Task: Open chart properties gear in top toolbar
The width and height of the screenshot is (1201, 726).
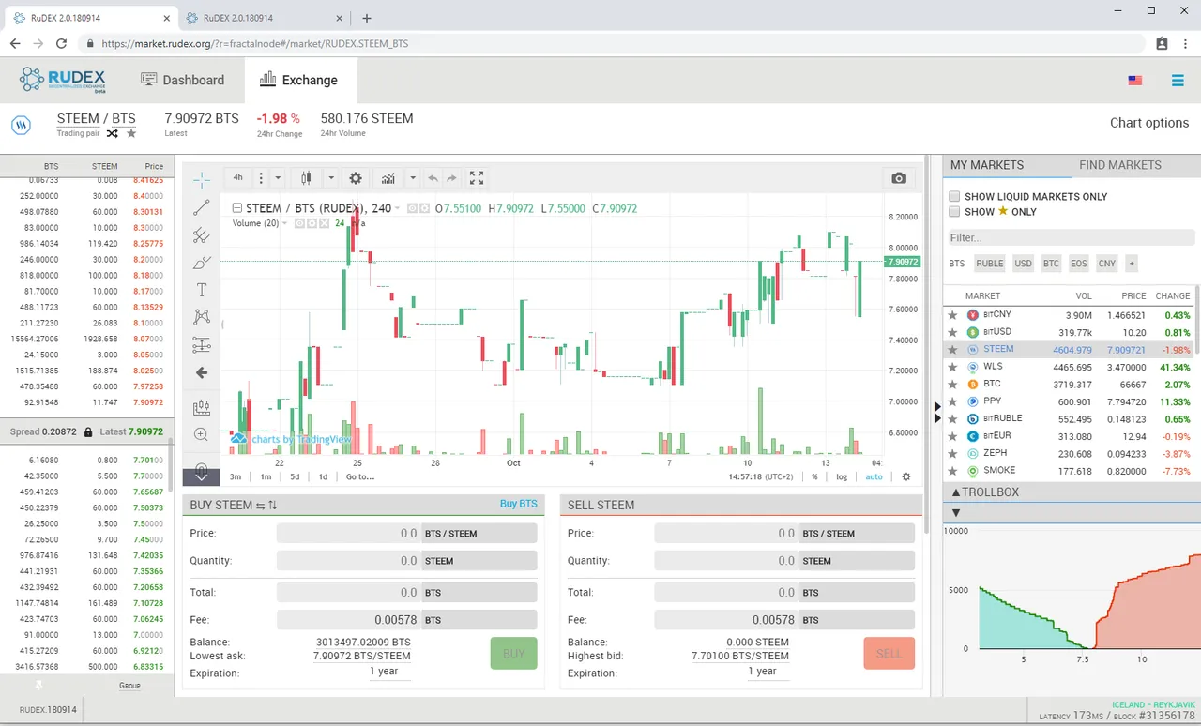Action: (356, 178)
